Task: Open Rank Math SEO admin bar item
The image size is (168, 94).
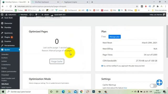Action: click(x=58, y=15)
